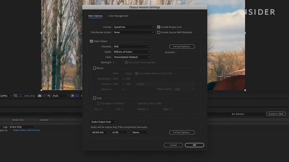Switch to the Color Management tab
This screenshot has width=289, height=162.
(118, 16)
